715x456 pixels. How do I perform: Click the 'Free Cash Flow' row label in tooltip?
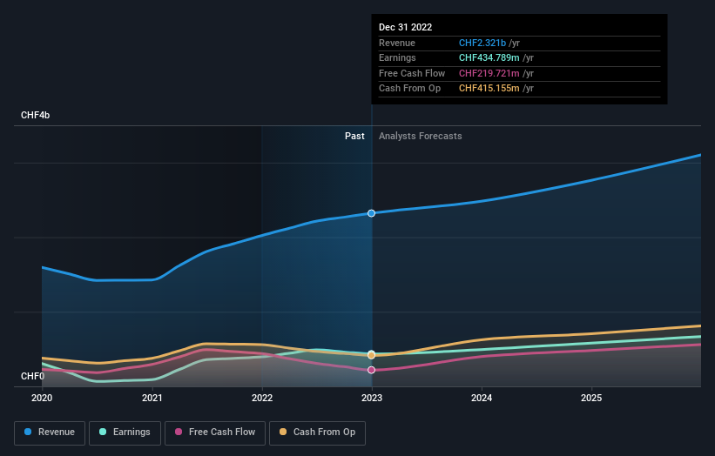412,73
